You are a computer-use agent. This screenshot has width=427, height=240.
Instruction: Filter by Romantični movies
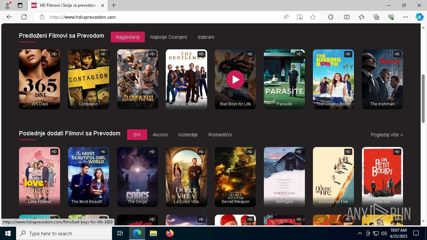[220, 135]
